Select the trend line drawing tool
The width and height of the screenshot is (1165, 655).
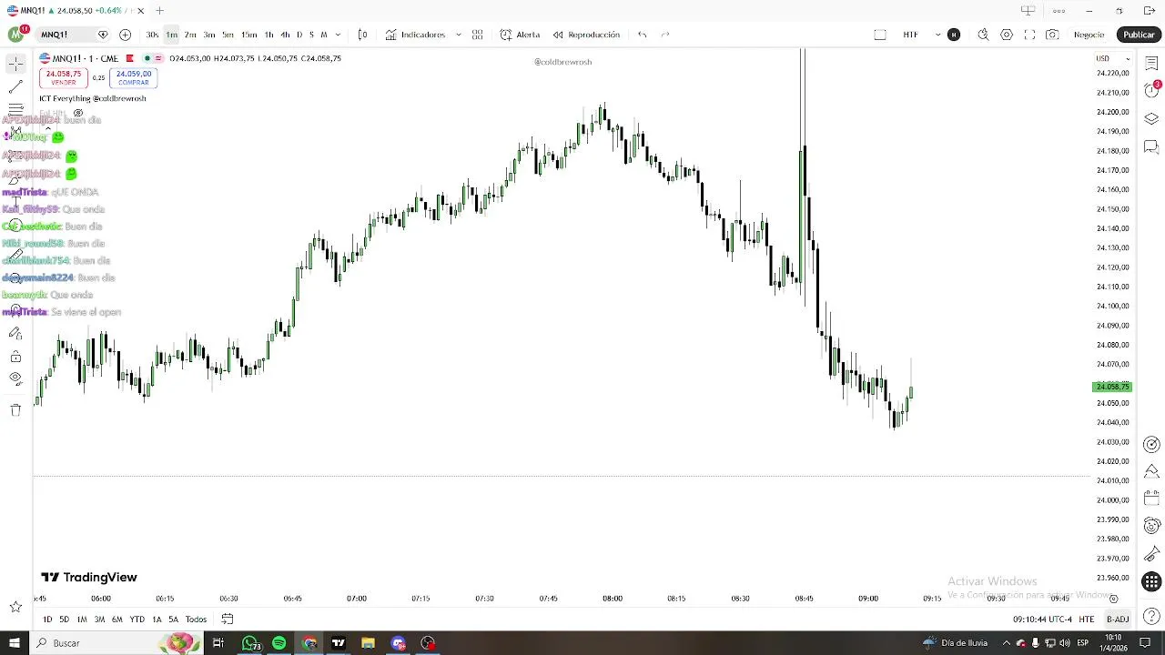15,87
